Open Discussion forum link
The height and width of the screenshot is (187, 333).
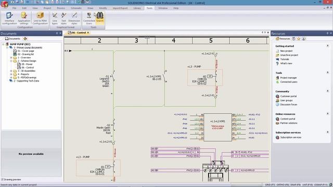(289, 104)
